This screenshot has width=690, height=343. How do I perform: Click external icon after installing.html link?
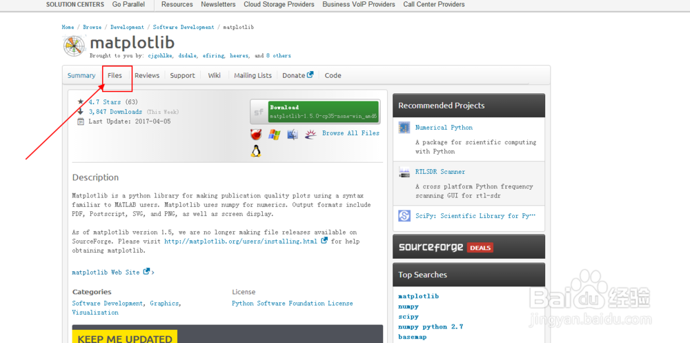point(324,240)
